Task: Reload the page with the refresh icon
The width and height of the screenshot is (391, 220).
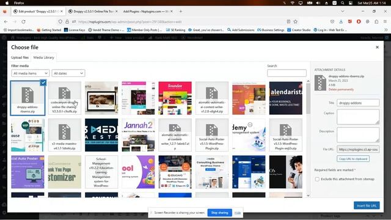Action: [23, 22]
